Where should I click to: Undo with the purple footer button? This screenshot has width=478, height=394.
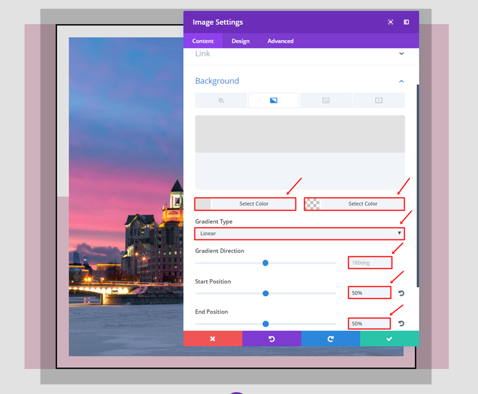point(272,338)
